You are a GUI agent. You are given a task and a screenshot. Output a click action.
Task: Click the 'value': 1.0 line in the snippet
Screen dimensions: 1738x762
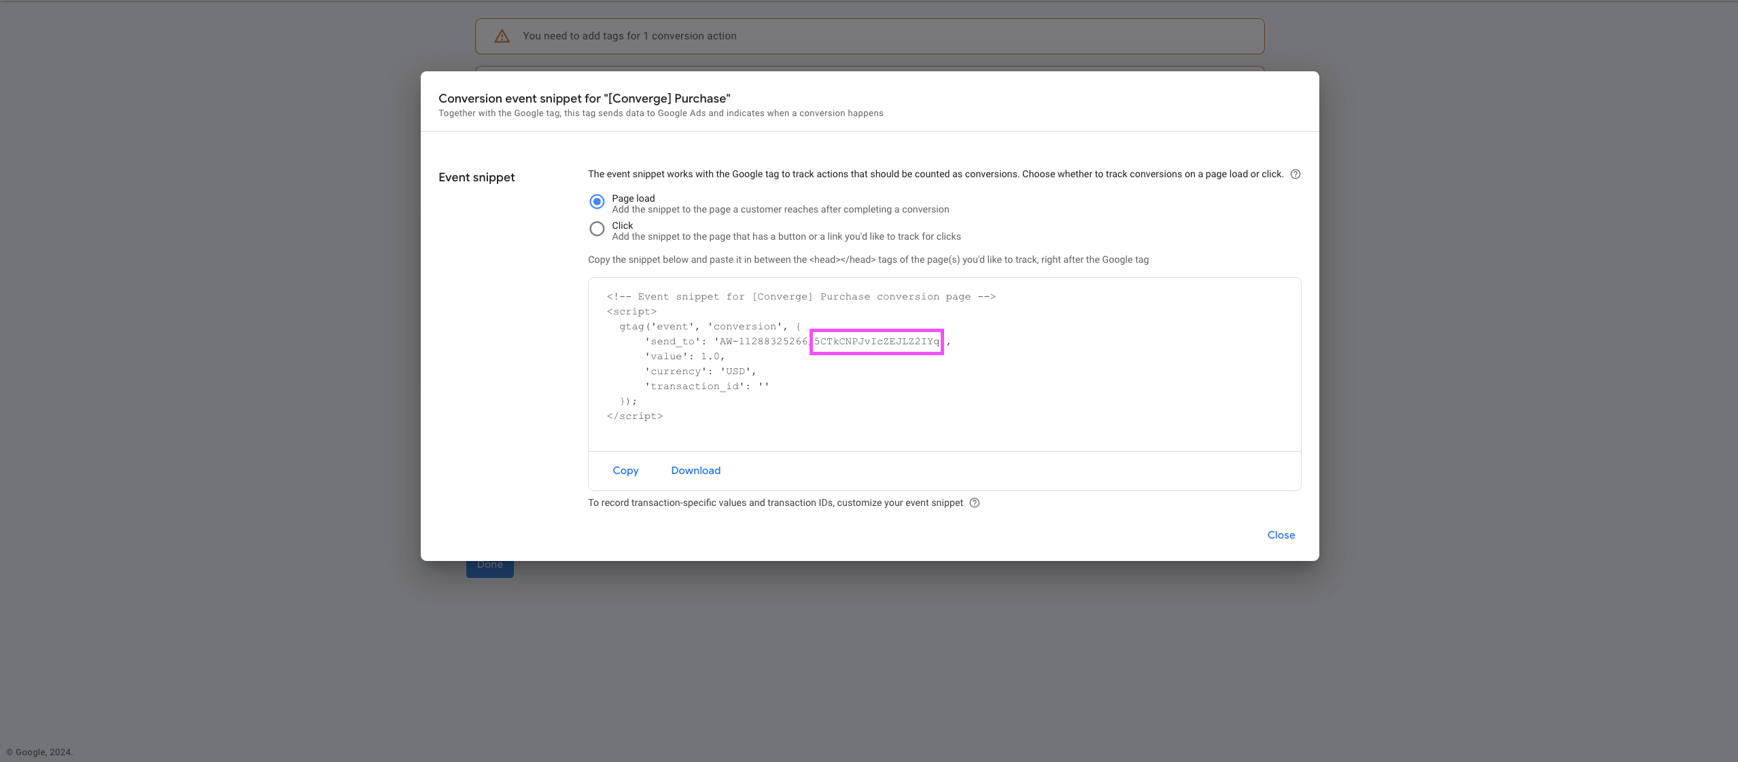[x=684, y=357]
